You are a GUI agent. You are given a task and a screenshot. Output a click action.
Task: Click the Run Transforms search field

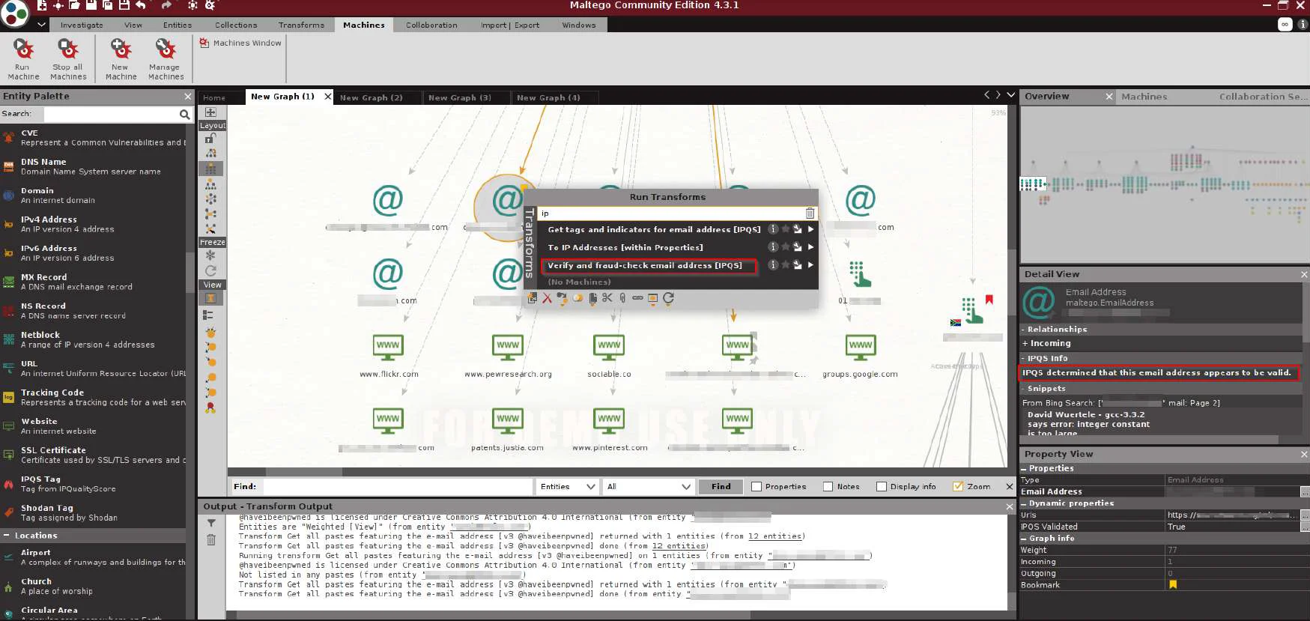(671, 213)
